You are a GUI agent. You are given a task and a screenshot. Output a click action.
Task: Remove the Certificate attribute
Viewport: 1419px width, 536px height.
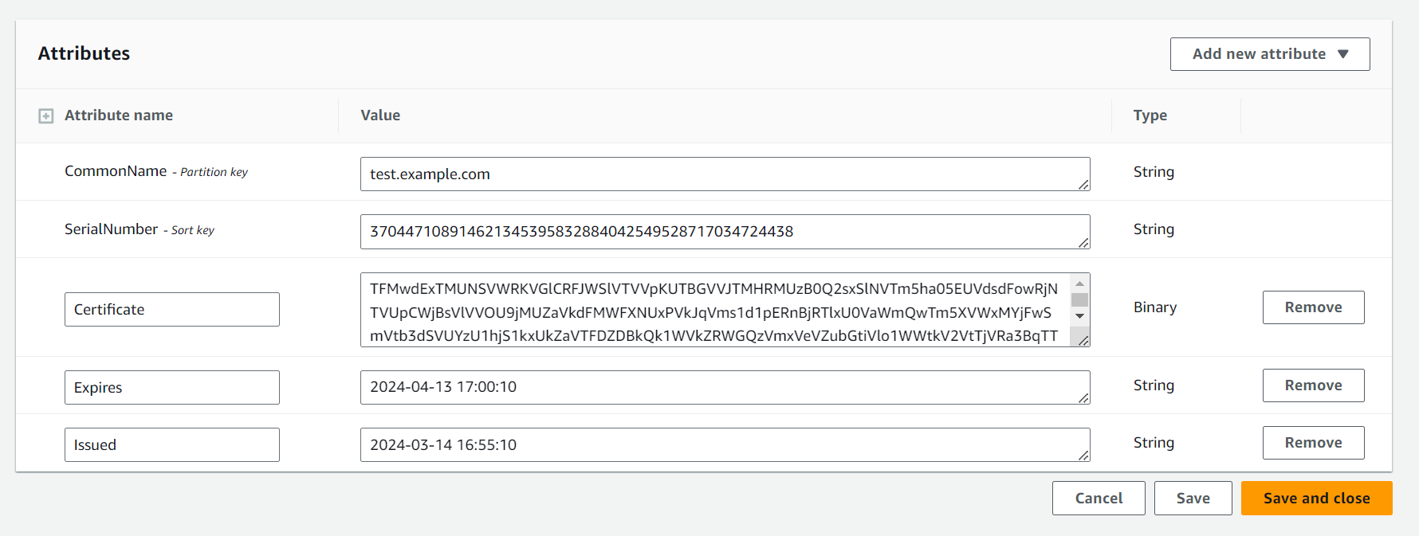point(1313,307)
